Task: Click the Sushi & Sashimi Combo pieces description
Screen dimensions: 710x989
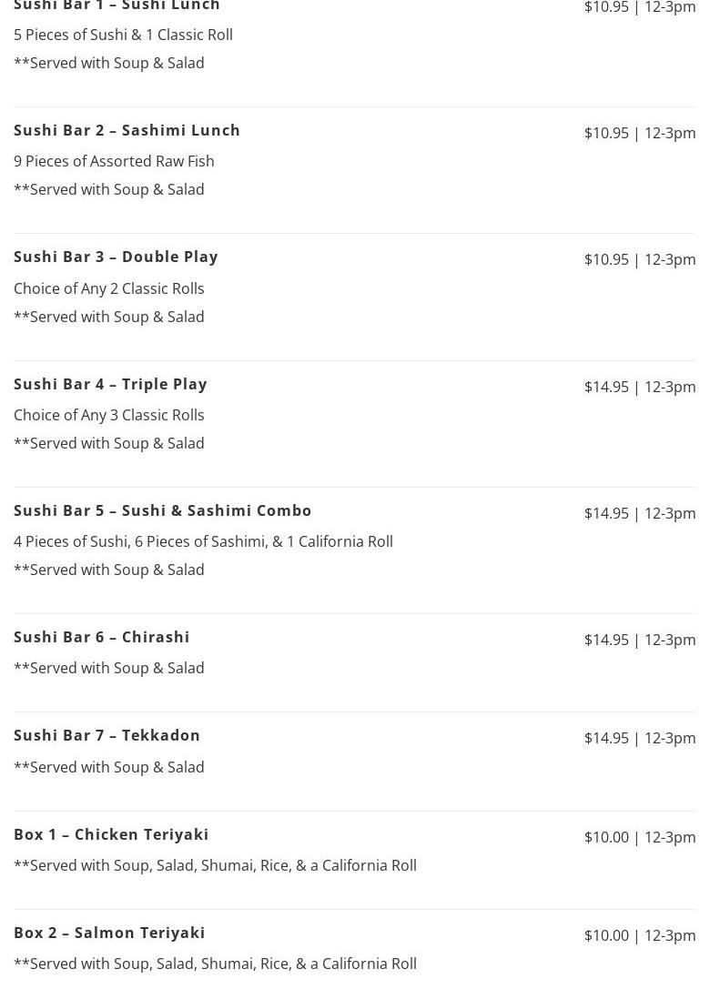Action: pyautogui.click(x=203, y=541)
